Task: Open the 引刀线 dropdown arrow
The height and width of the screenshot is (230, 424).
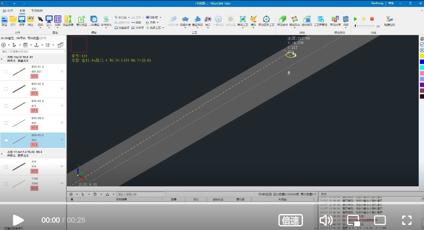Action: point(130,18)
